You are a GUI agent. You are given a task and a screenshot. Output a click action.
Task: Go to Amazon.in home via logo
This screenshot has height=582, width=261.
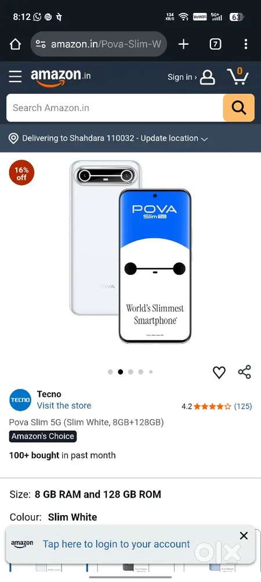[61, 77]
